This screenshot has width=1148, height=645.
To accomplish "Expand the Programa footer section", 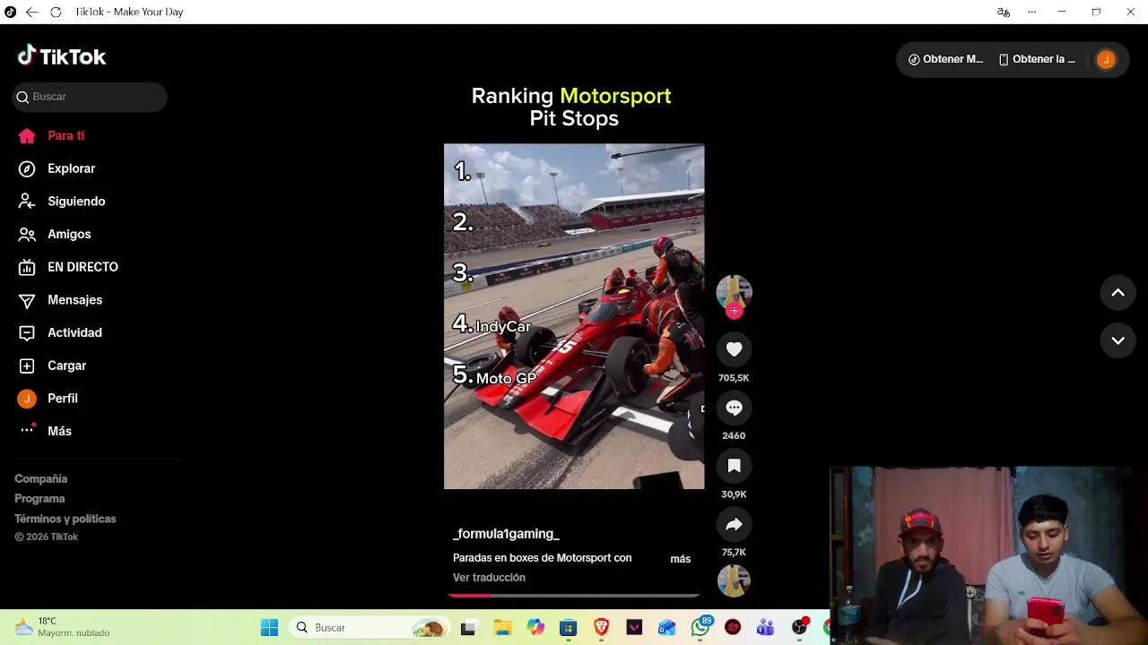I will coord(39,499).
